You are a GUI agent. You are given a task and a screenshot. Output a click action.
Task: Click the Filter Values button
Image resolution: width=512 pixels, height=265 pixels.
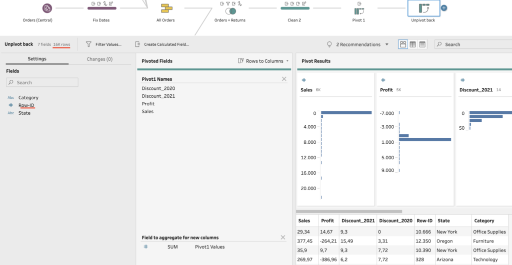tap(103, 44)
